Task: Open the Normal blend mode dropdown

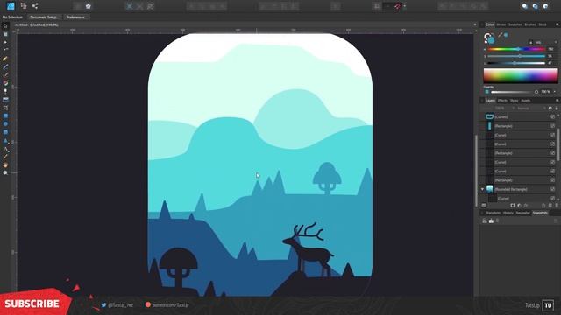Action: click(x=531, y=108)
